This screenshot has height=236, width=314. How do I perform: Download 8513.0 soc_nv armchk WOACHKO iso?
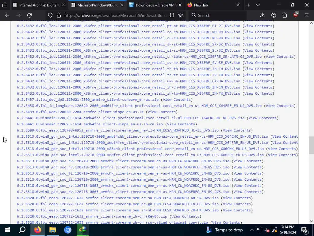coord(123,161)
